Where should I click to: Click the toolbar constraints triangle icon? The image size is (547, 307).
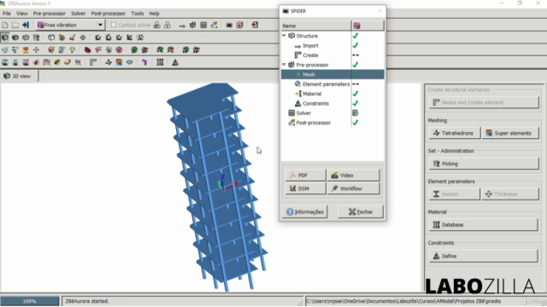tap(175, 62)
